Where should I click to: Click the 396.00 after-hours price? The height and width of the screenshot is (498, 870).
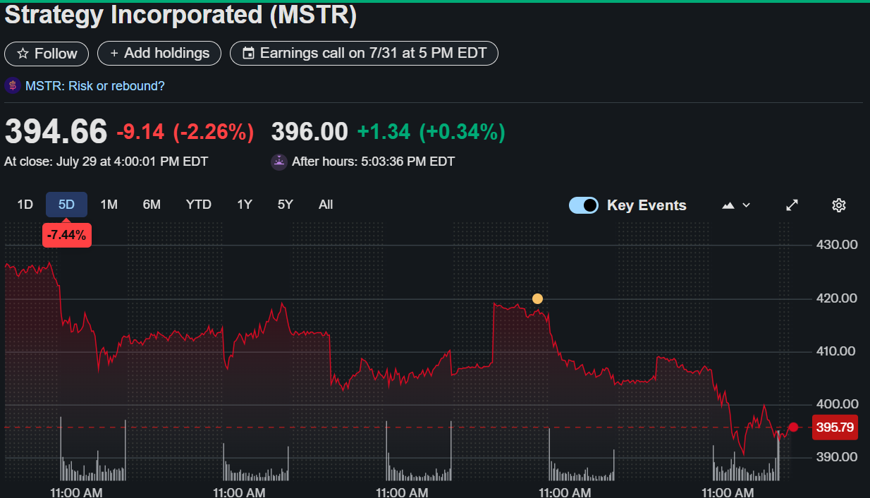pyautogui.click(x=310, y=132)
